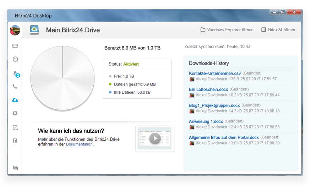Open Anweisung 1.docx file

tap(206, 121)
